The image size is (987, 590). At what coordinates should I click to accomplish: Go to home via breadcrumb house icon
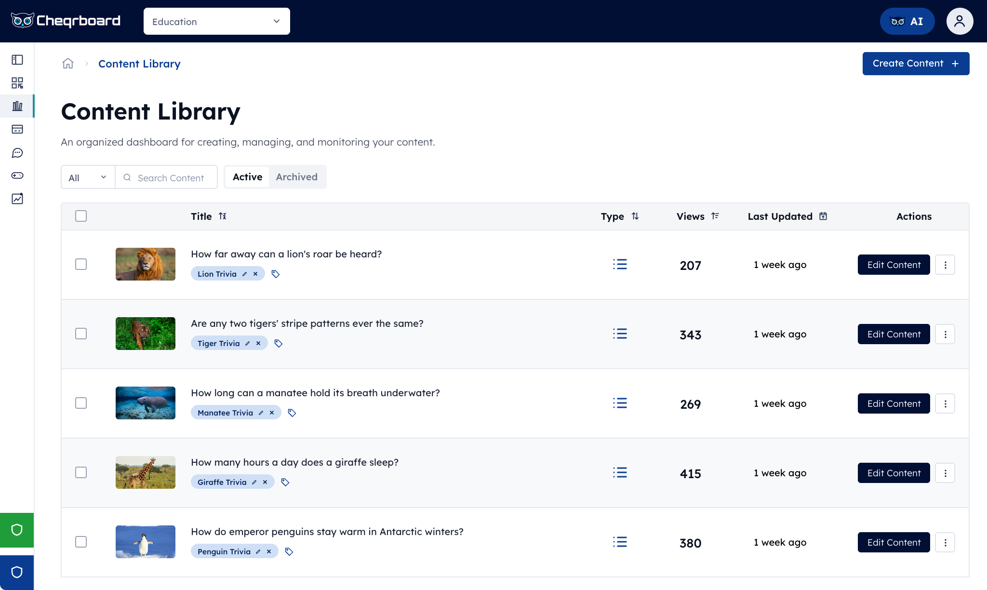[x=68, y=63]
